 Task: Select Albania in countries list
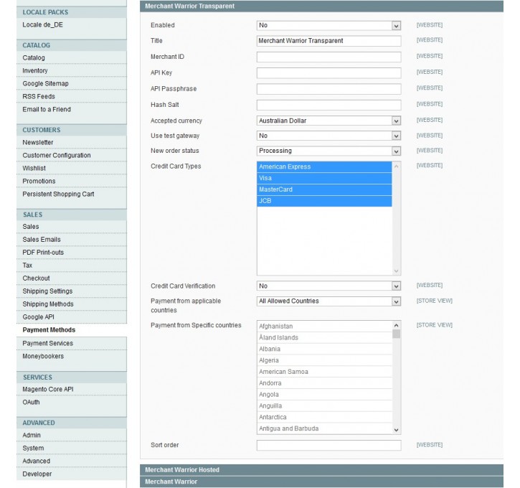[x=324, y=349]
